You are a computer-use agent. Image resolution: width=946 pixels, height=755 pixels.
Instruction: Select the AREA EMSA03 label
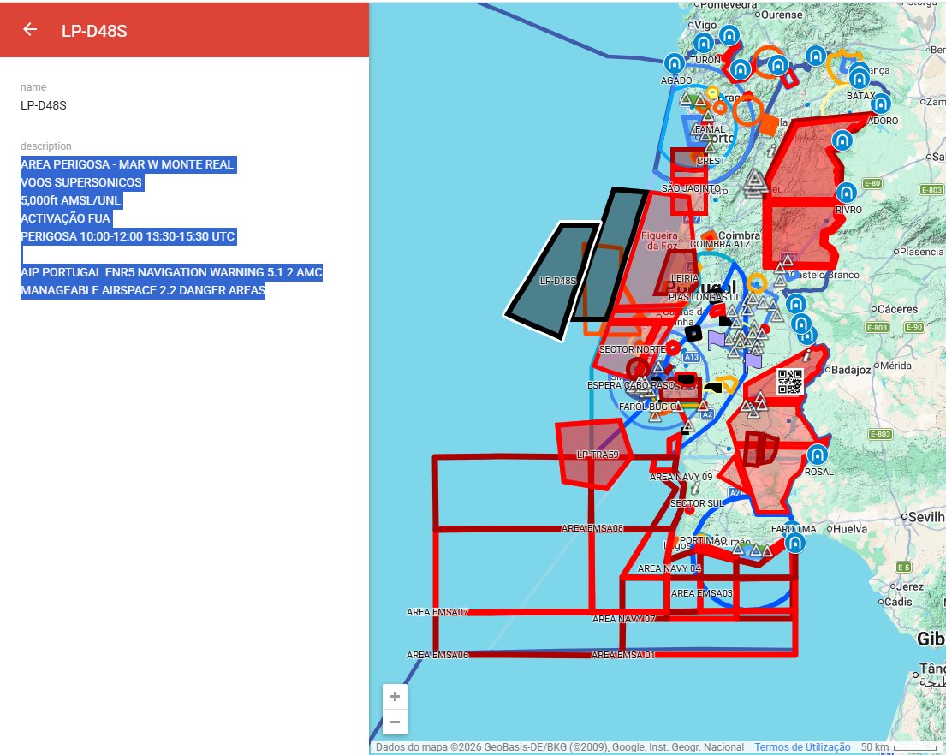tap(702, 593)
